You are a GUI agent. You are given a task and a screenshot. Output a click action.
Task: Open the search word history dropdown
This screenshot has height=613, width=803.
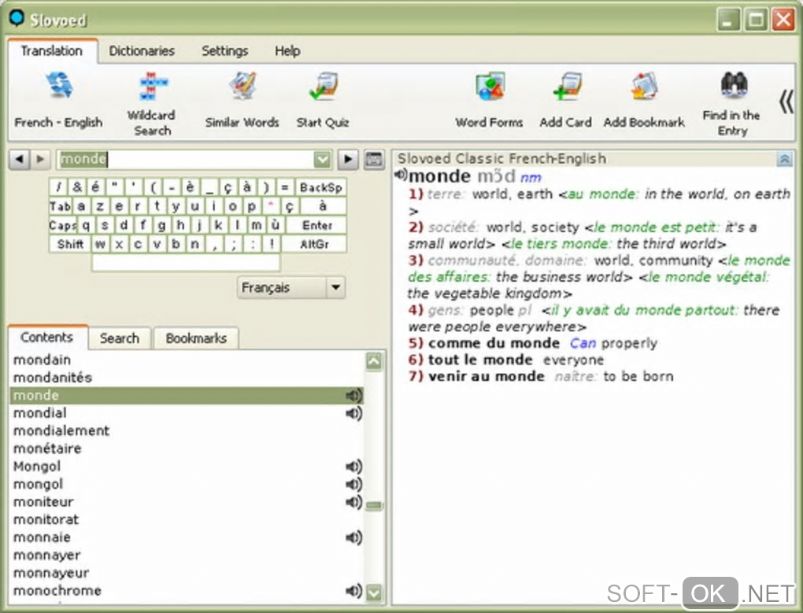tap(322, 160)
